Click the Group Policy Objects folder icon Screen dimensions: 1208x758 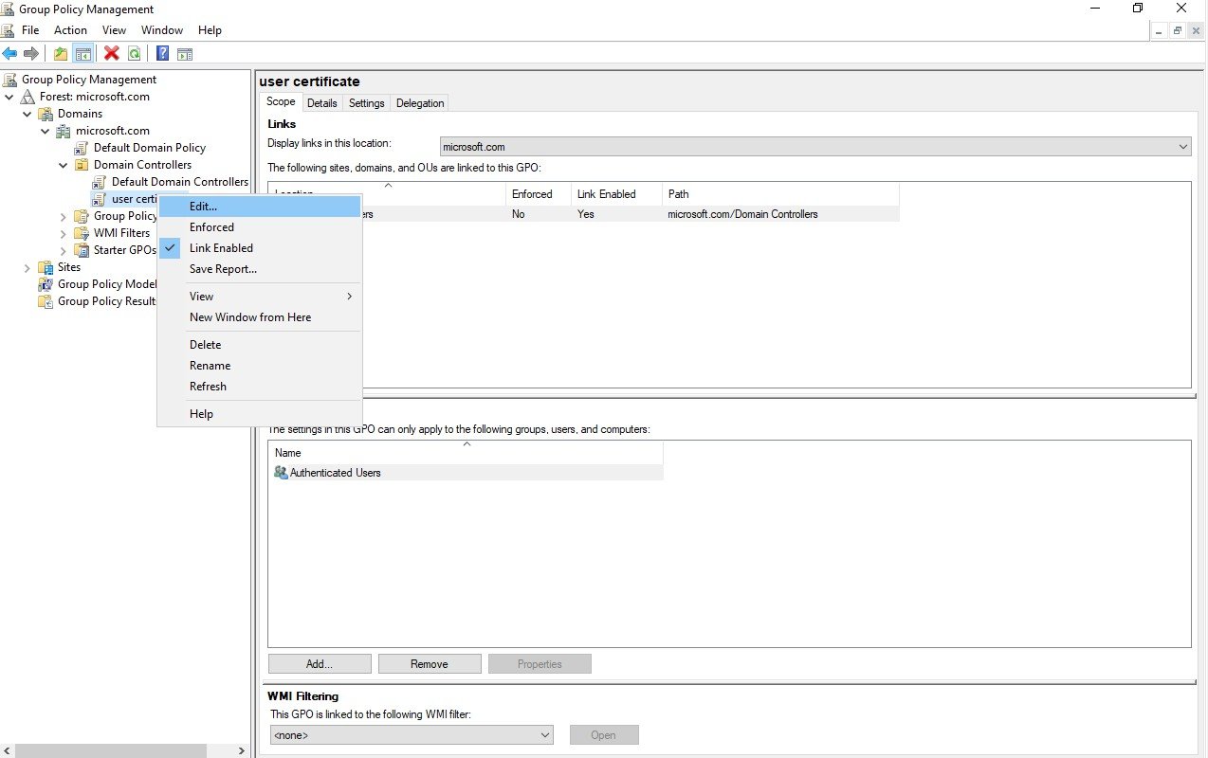(82, 216)
